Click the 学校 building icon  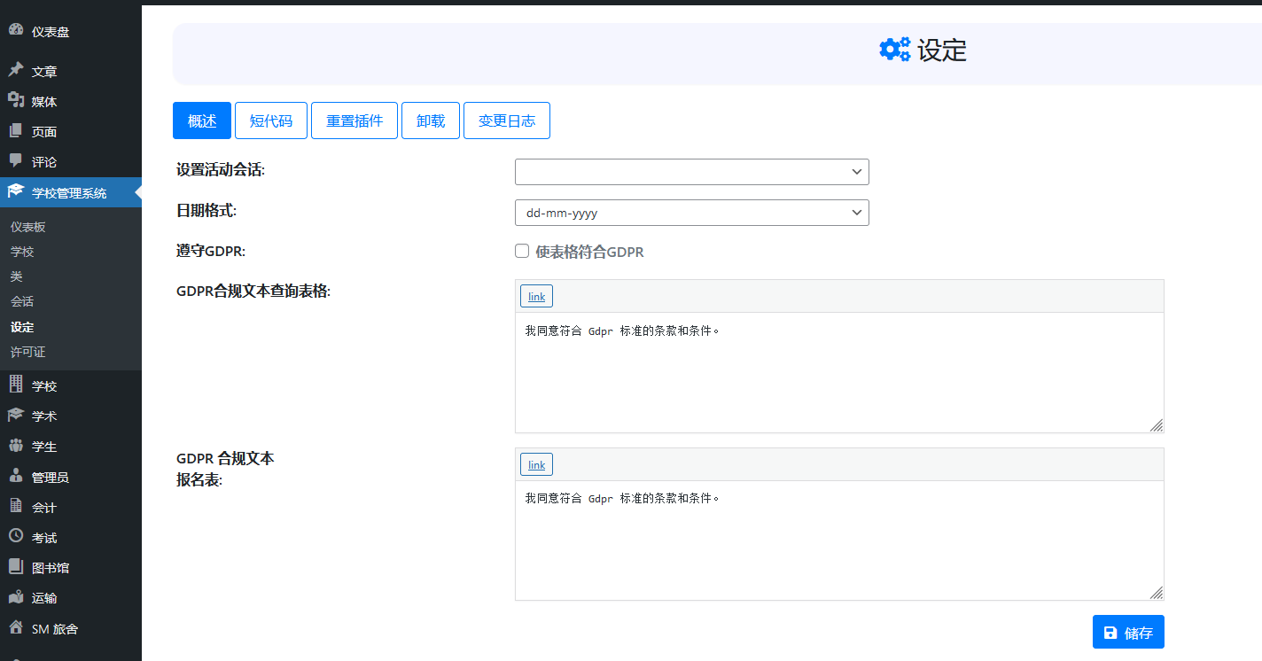pos(16,385)
